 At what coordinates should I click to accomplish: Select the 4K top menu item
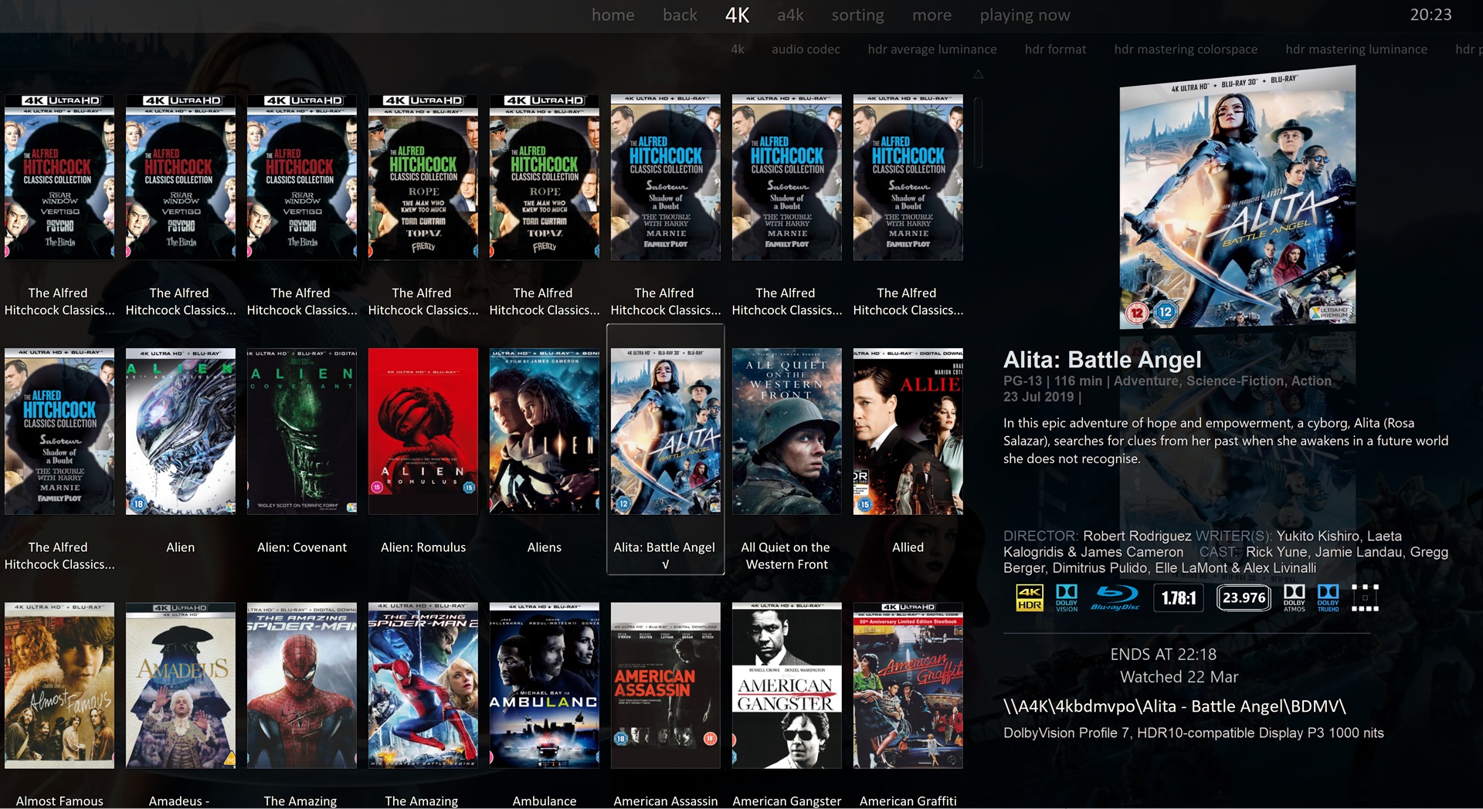coord(738,15)
